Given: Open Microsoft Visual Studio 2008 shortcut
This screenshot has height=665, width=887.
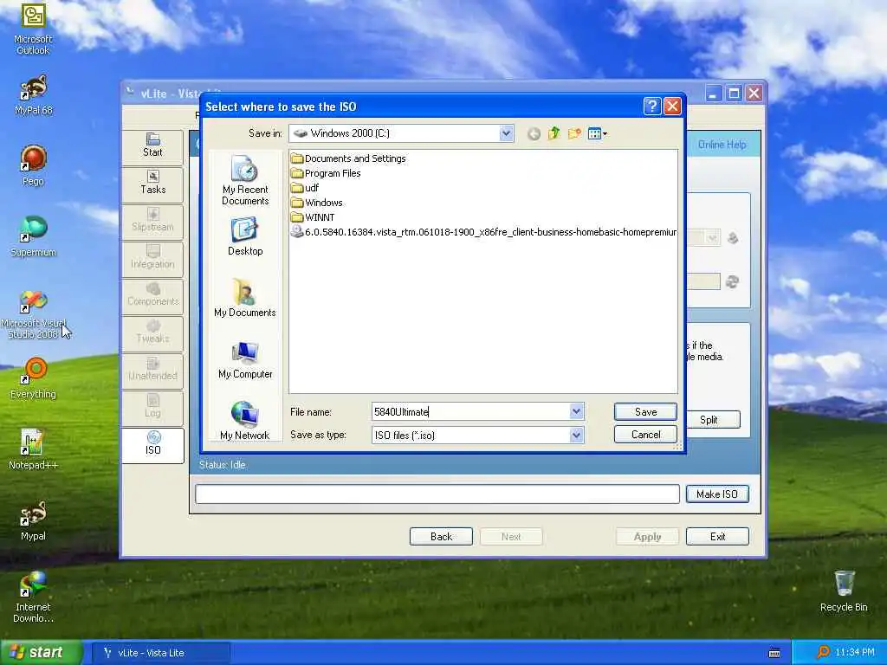Looking at the screenshot, I should [x=34, y=315].
